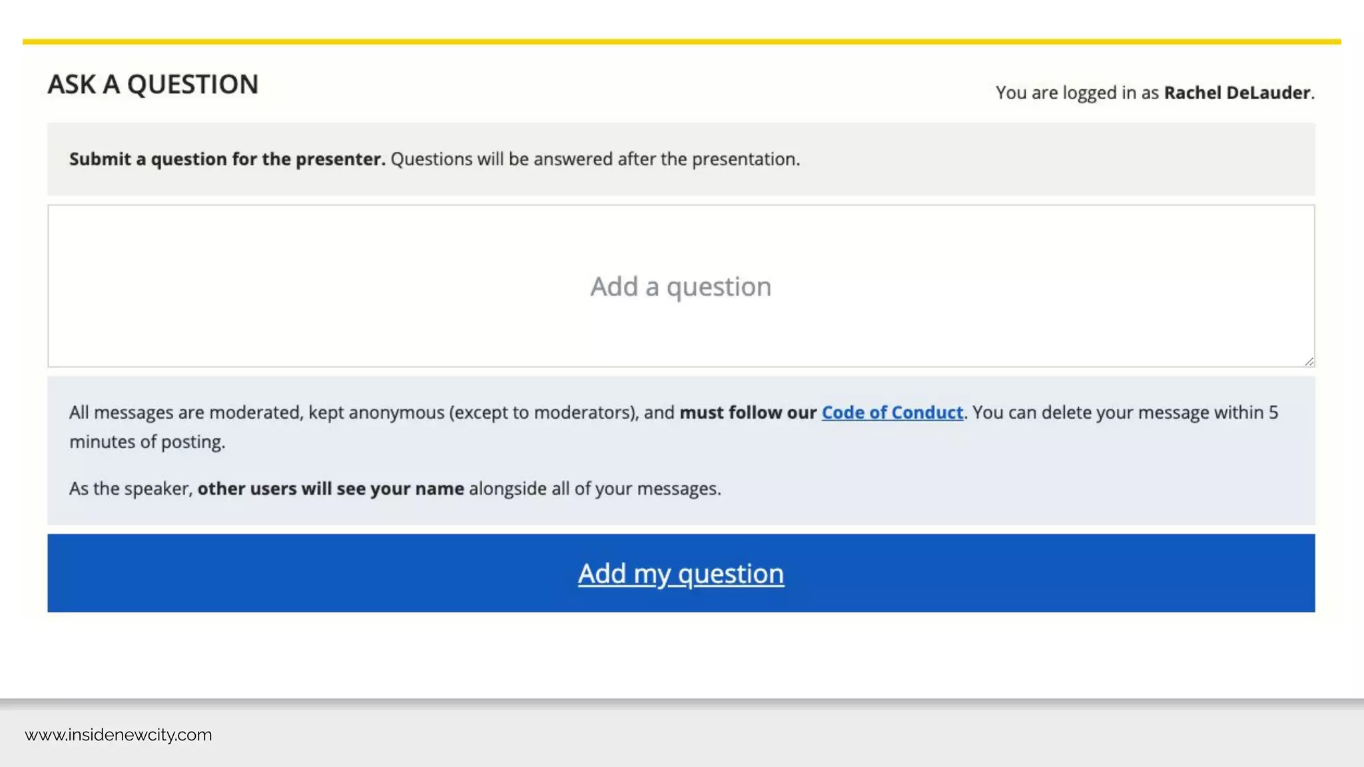Viewport: 1364px width, 767px height.
Task: Click the 'As the speaker' text
Action: click(131, 489)
